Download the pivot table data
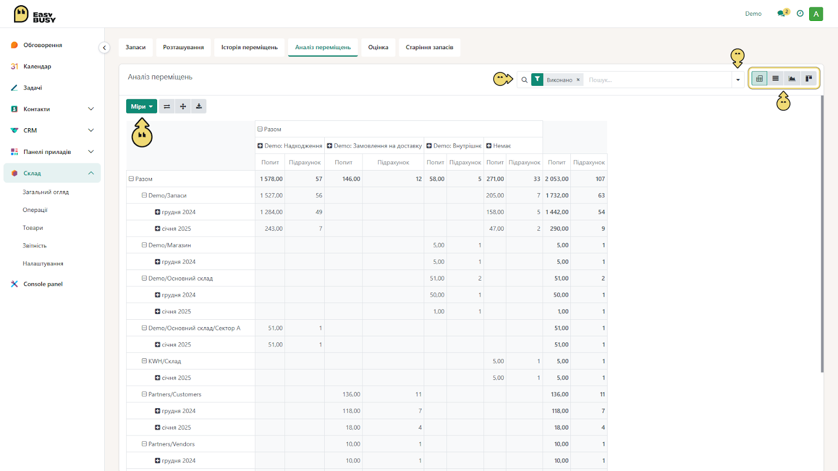The width and height of the screenshot is (838, 471). tap(199, 106)
